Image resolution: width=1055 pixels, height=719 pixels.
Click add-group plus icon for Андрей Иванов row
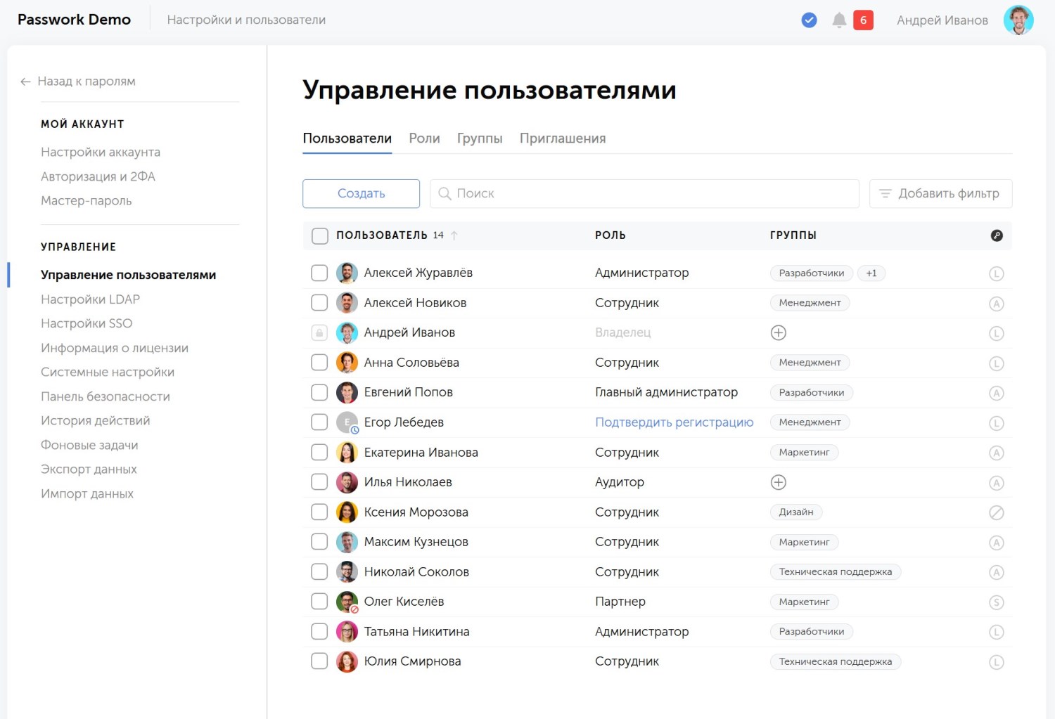pos(778,333)
